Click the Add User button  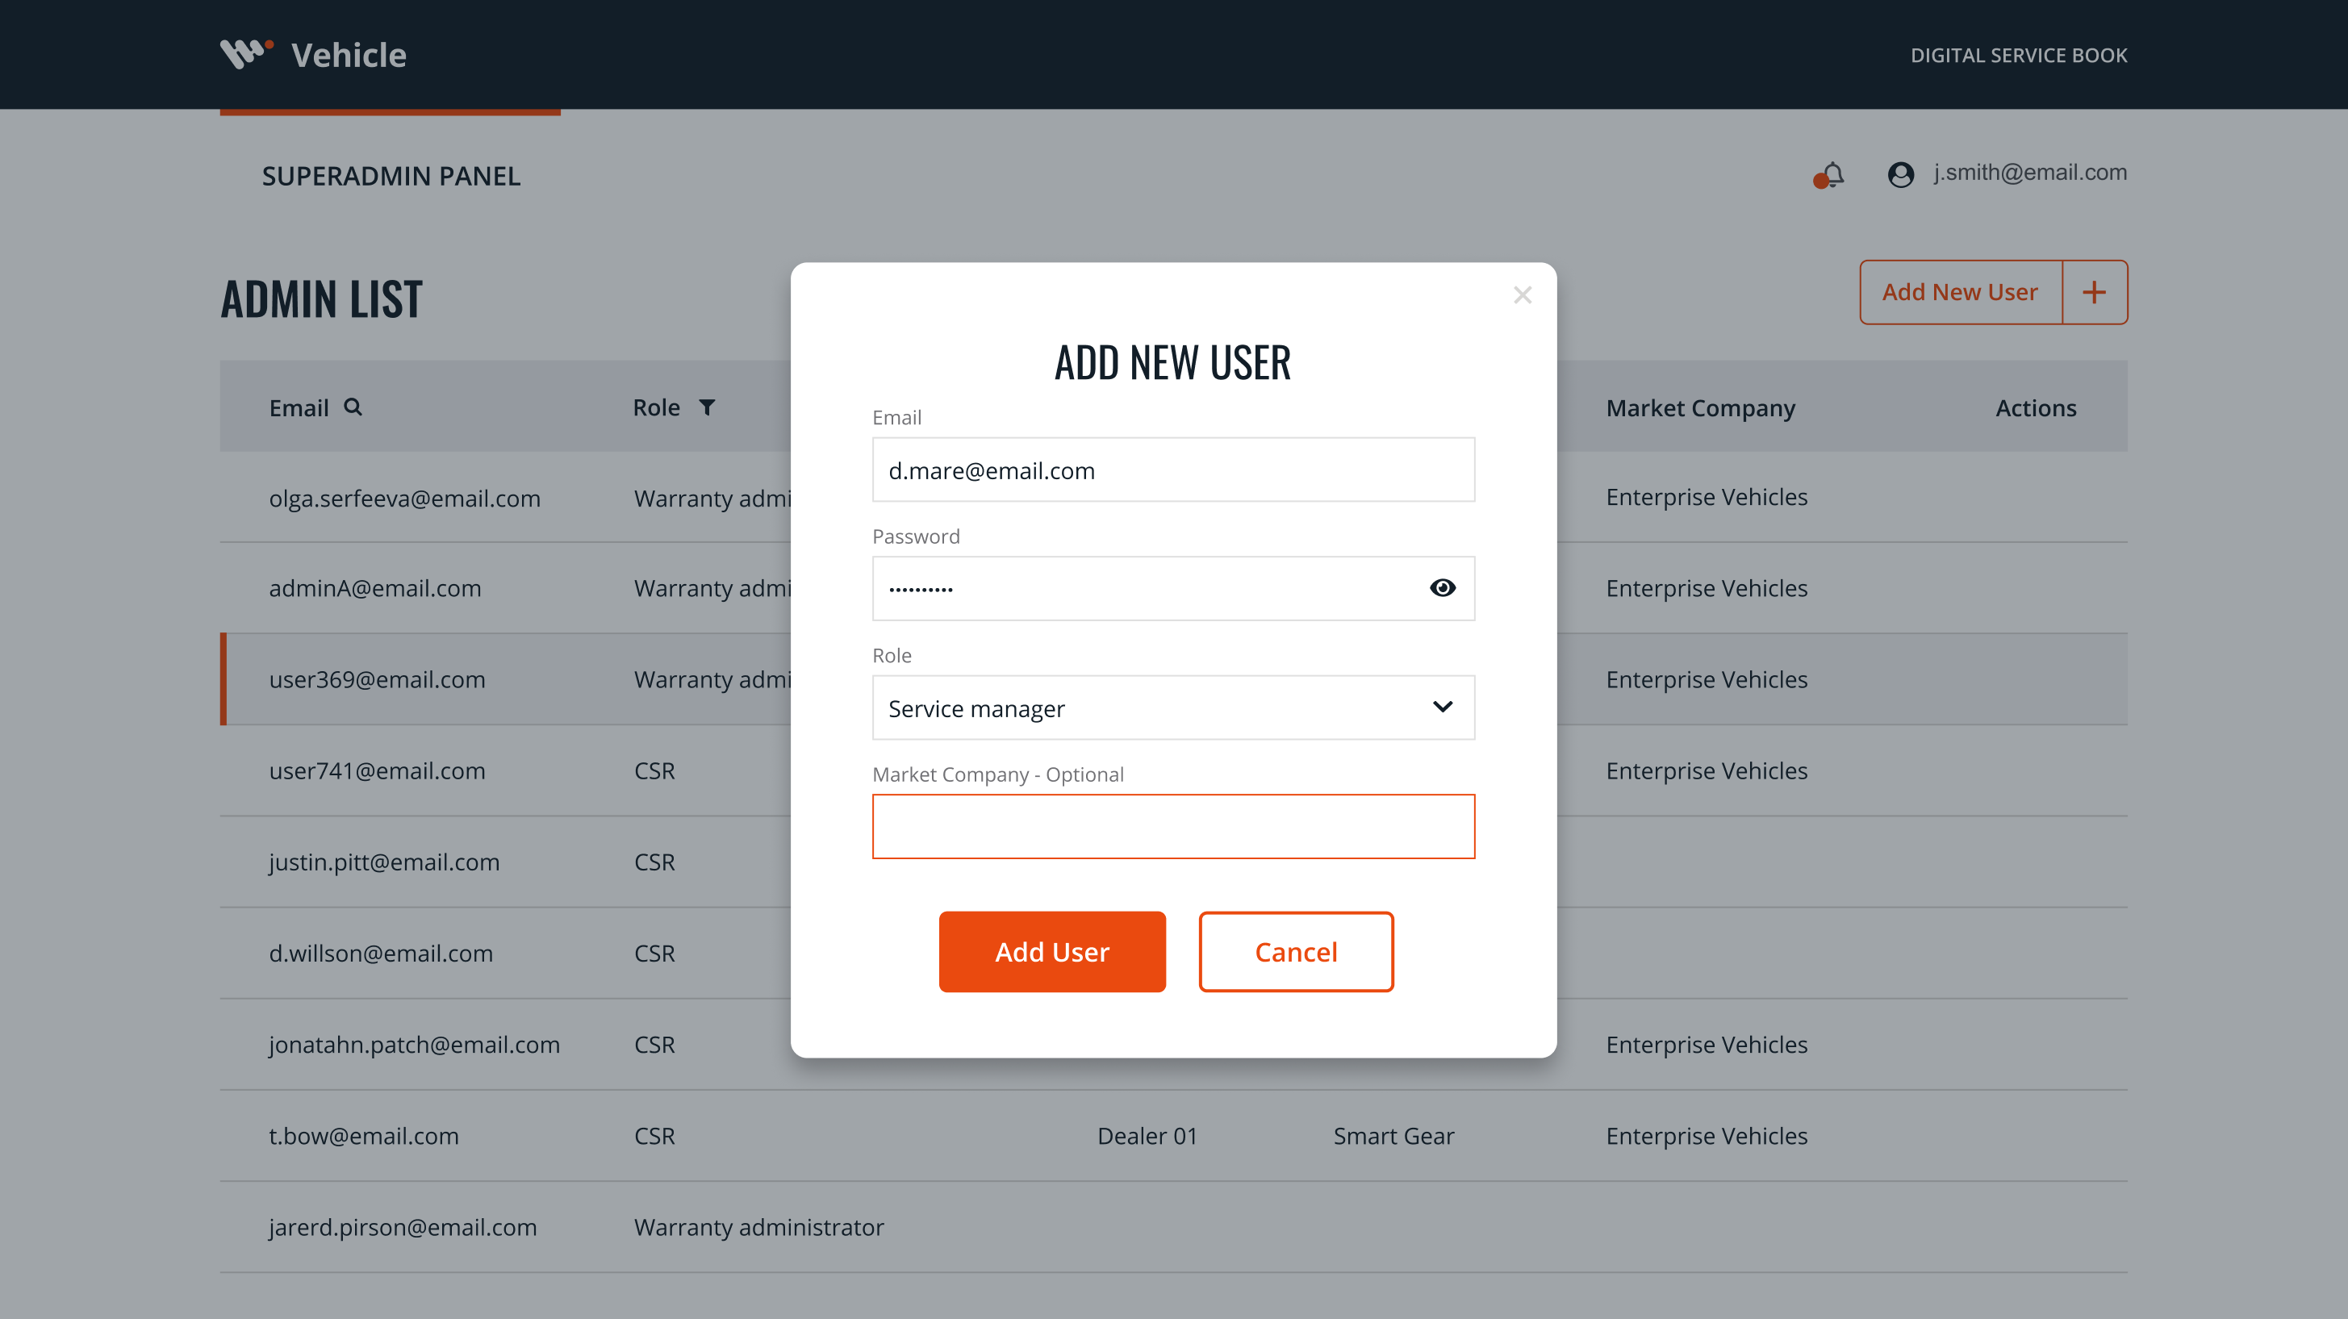pyautogui.click(x=1052, y=952)
